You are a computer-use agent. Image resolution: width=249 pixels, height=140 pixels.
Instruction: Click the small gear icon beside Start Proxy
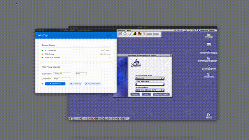[42, 84]
